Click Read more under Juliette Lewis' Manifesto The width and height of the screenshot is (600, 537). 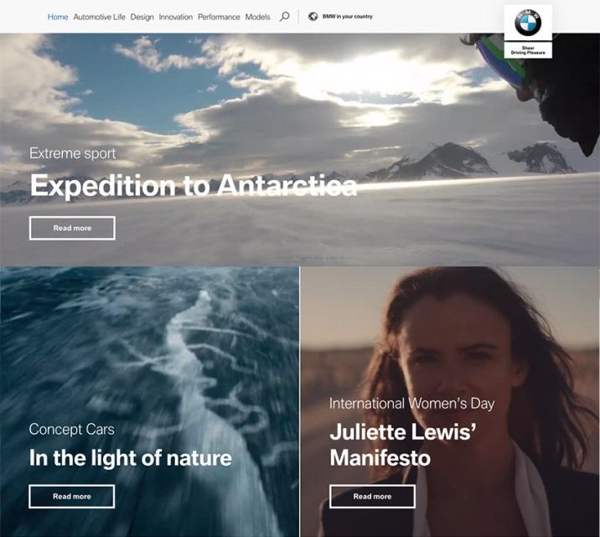click(372, 497)
